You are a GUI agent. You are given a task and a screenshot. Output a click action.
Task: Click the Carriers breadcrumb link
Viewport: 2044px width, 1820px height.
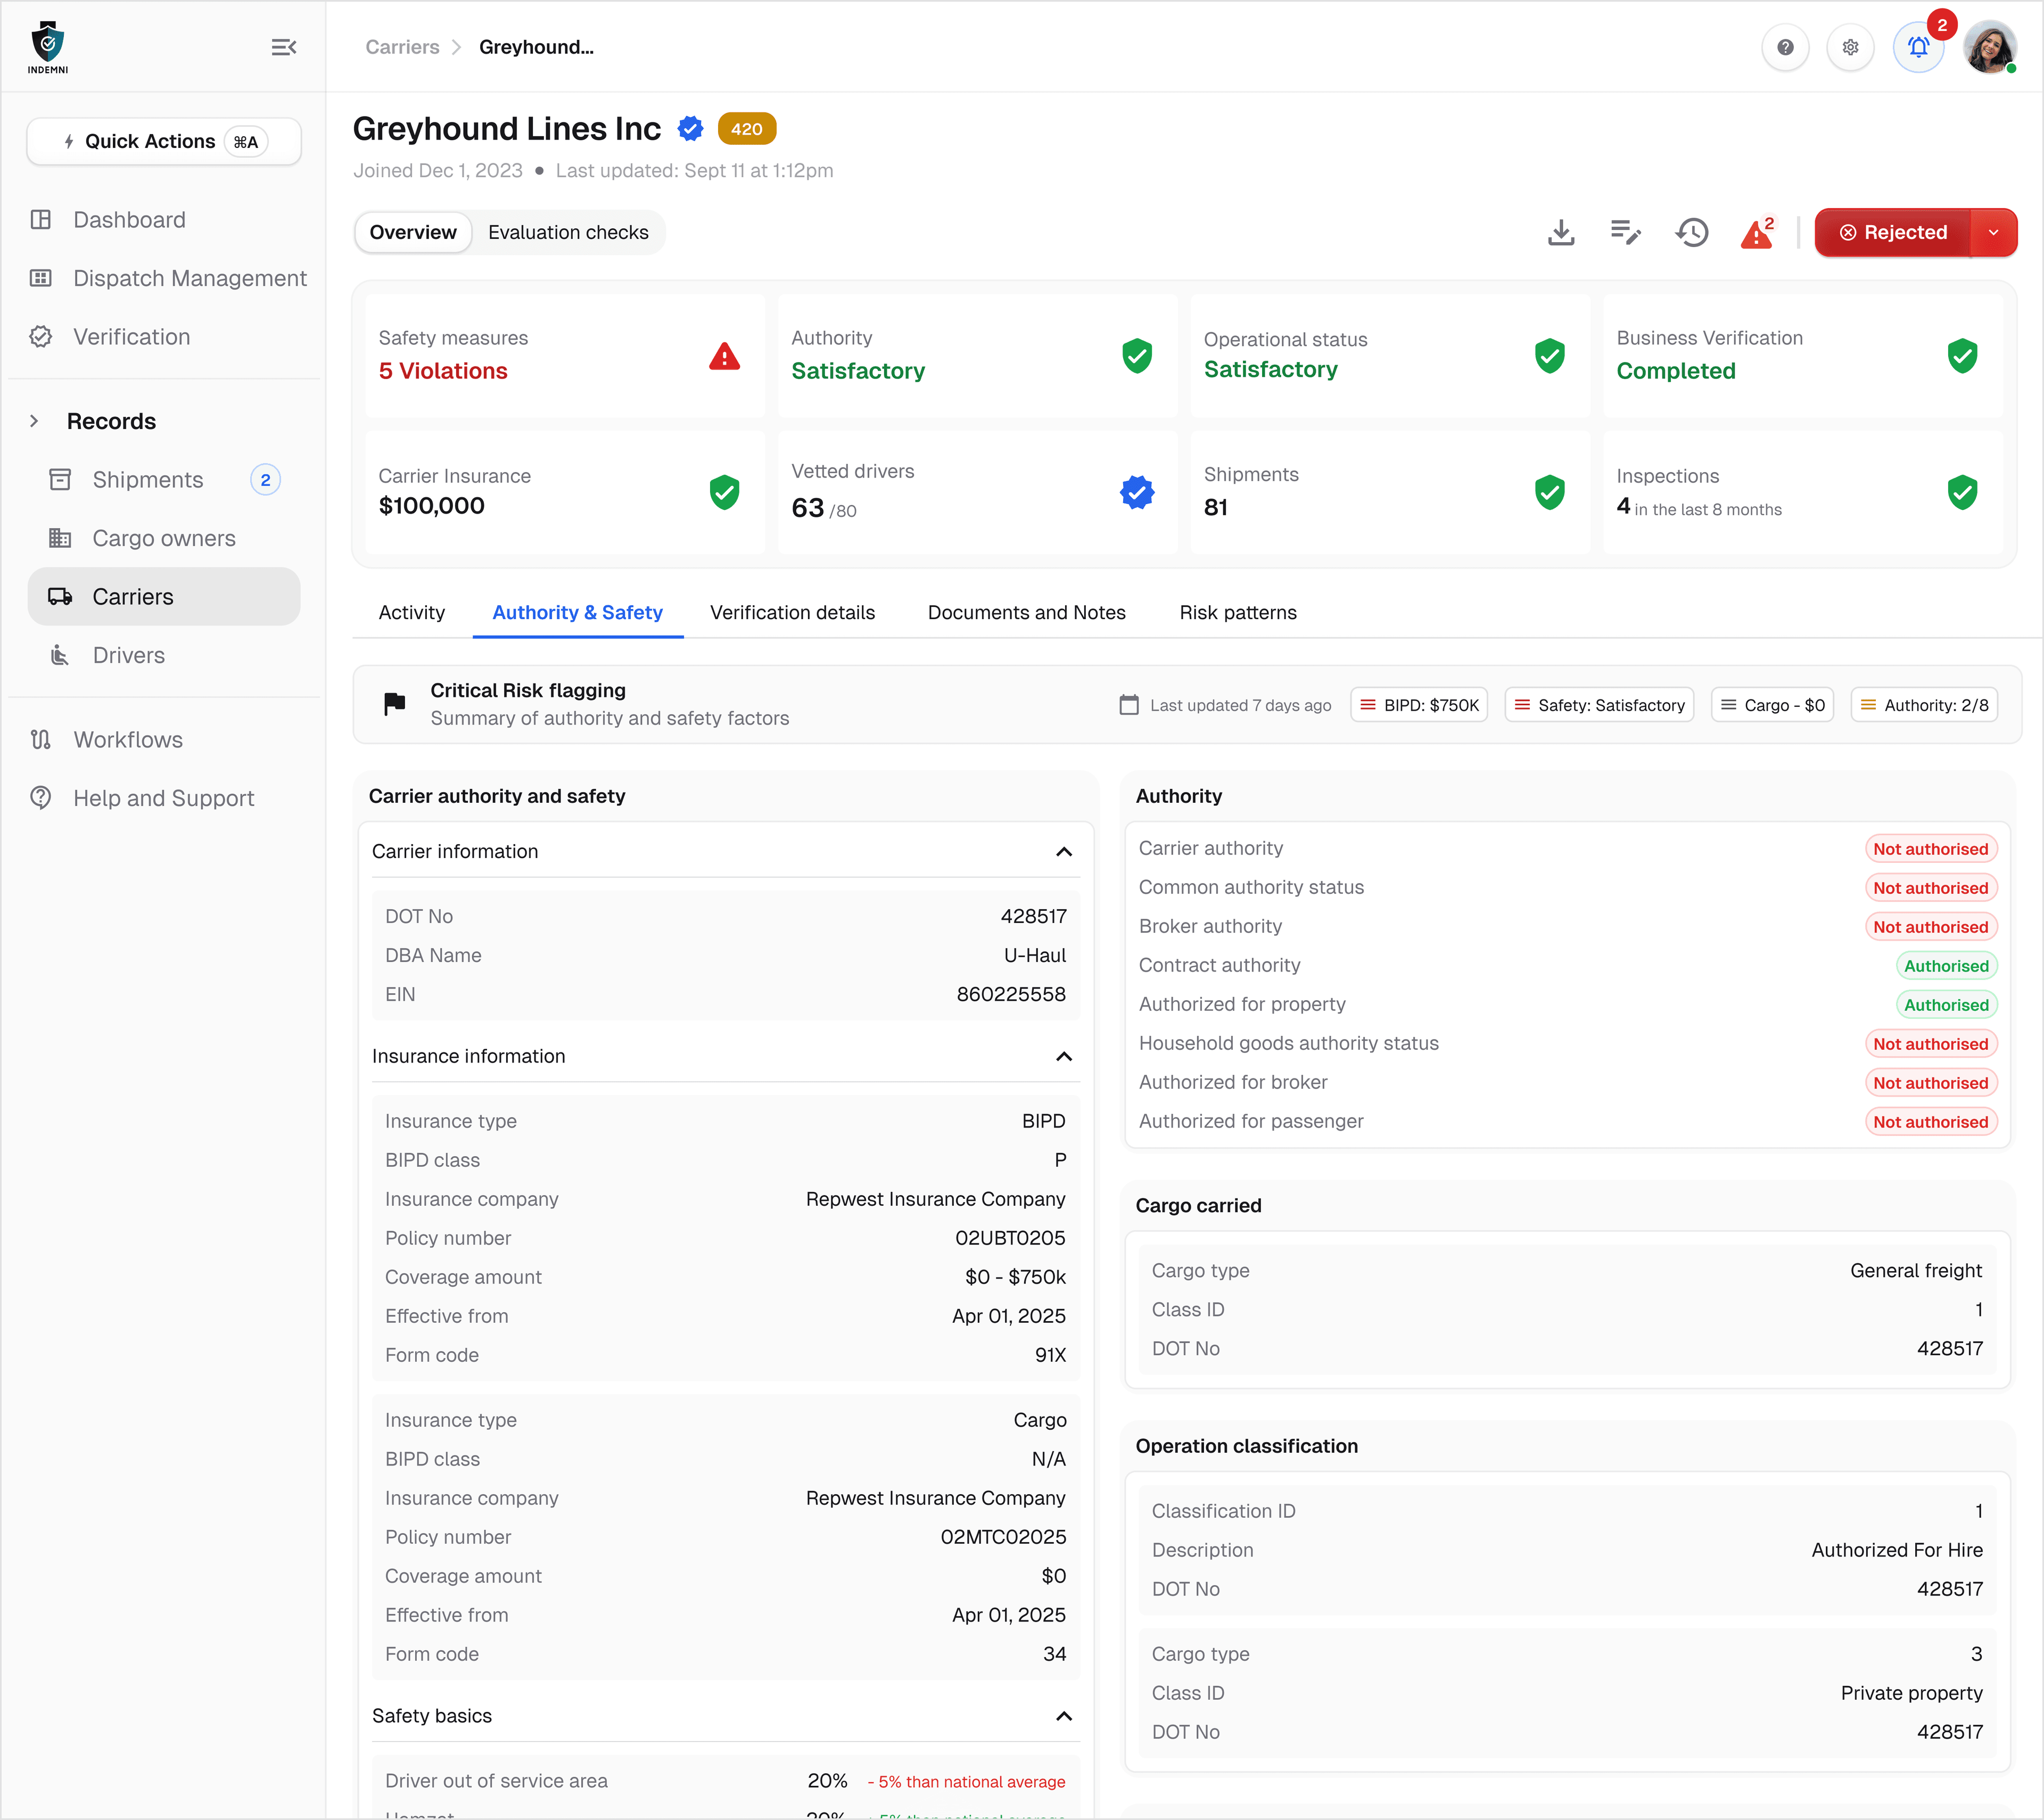[x=402, y=47]
